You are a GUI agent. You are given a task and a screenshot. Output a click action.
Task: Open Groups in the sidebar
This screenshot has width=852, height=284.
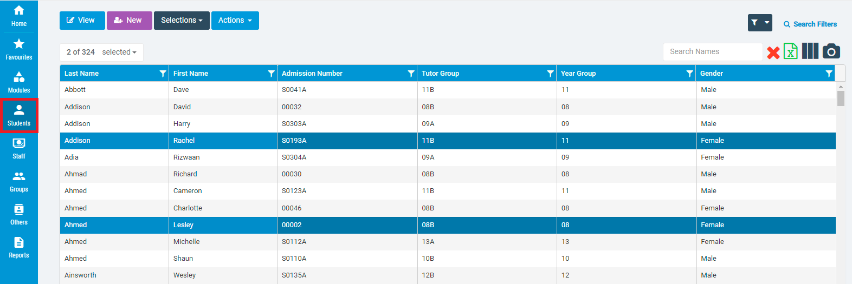coord(19,182)
